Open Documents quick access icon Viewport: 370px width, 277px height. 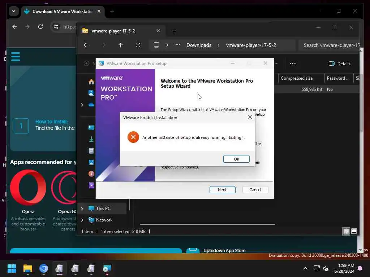point(91,151)
